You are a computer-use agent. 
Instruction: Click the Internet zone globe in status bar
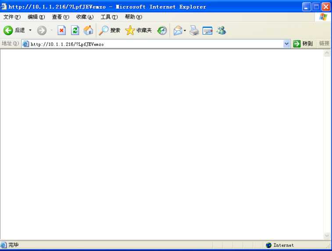point(268,245)
